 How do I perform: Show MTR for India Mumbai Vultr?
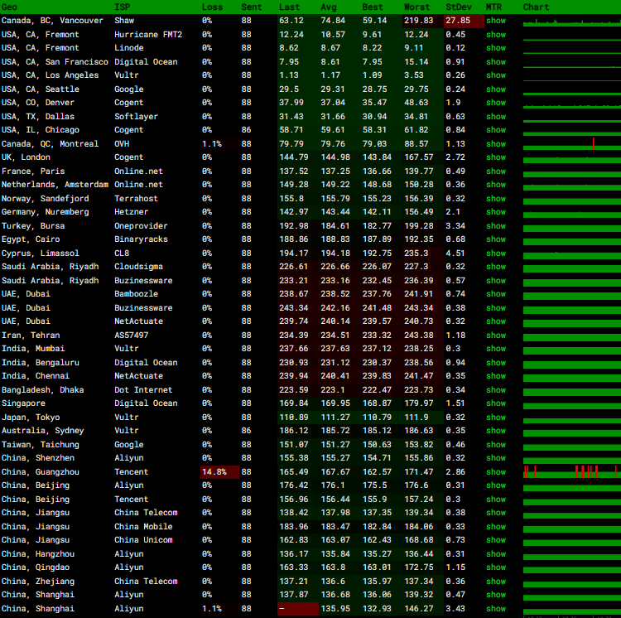[496, 349]
